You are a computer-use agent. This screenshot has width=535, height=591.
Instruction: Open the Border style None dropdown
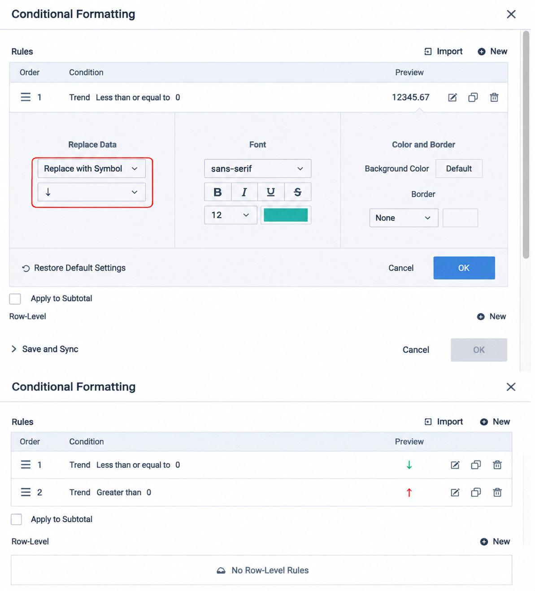(404, 218)
